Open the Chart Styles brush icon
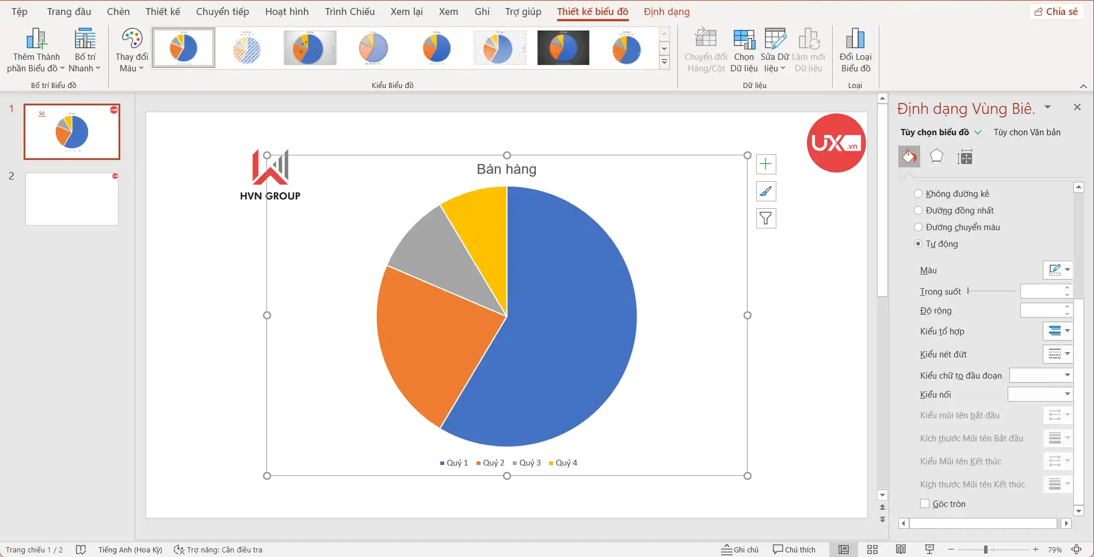 point(765,192)
